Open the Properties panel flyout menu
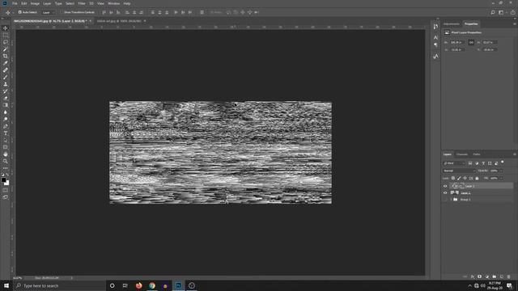The width and height of the screenshot is (518, 291). (x=515, y=23)
